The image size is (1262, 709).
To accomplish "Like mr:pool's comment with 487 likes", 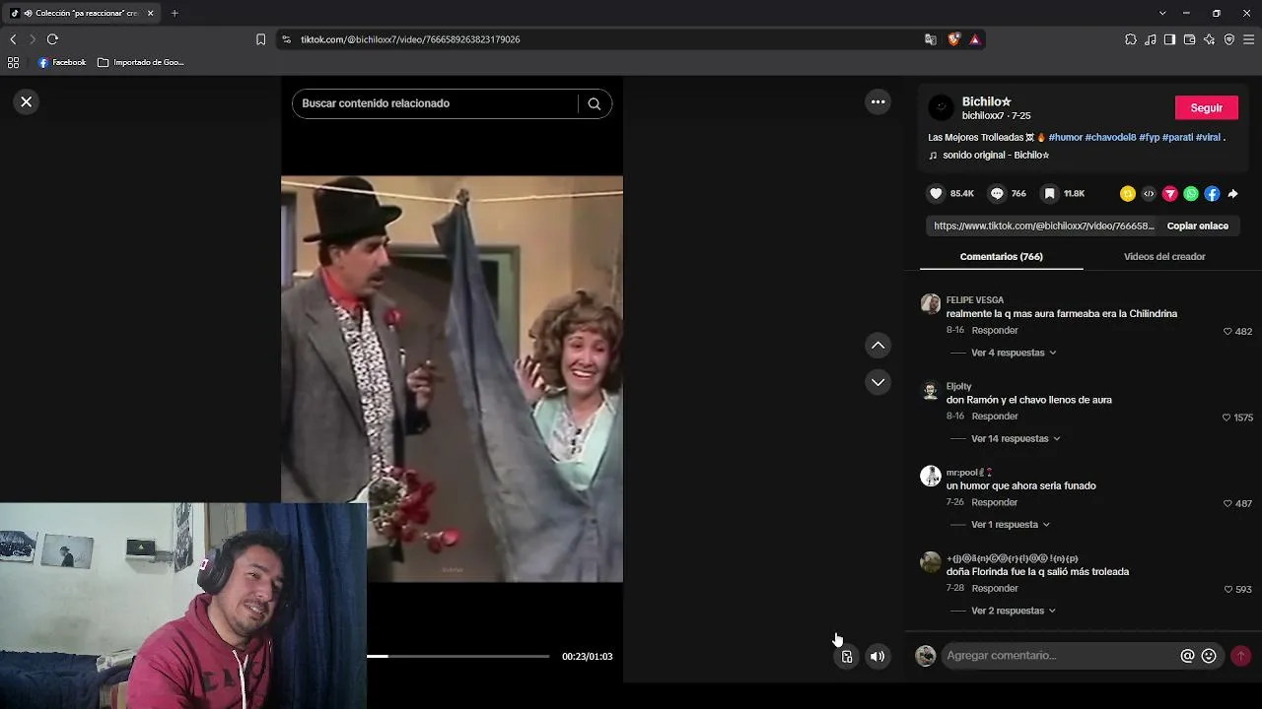I will (x=1227, y=503).
